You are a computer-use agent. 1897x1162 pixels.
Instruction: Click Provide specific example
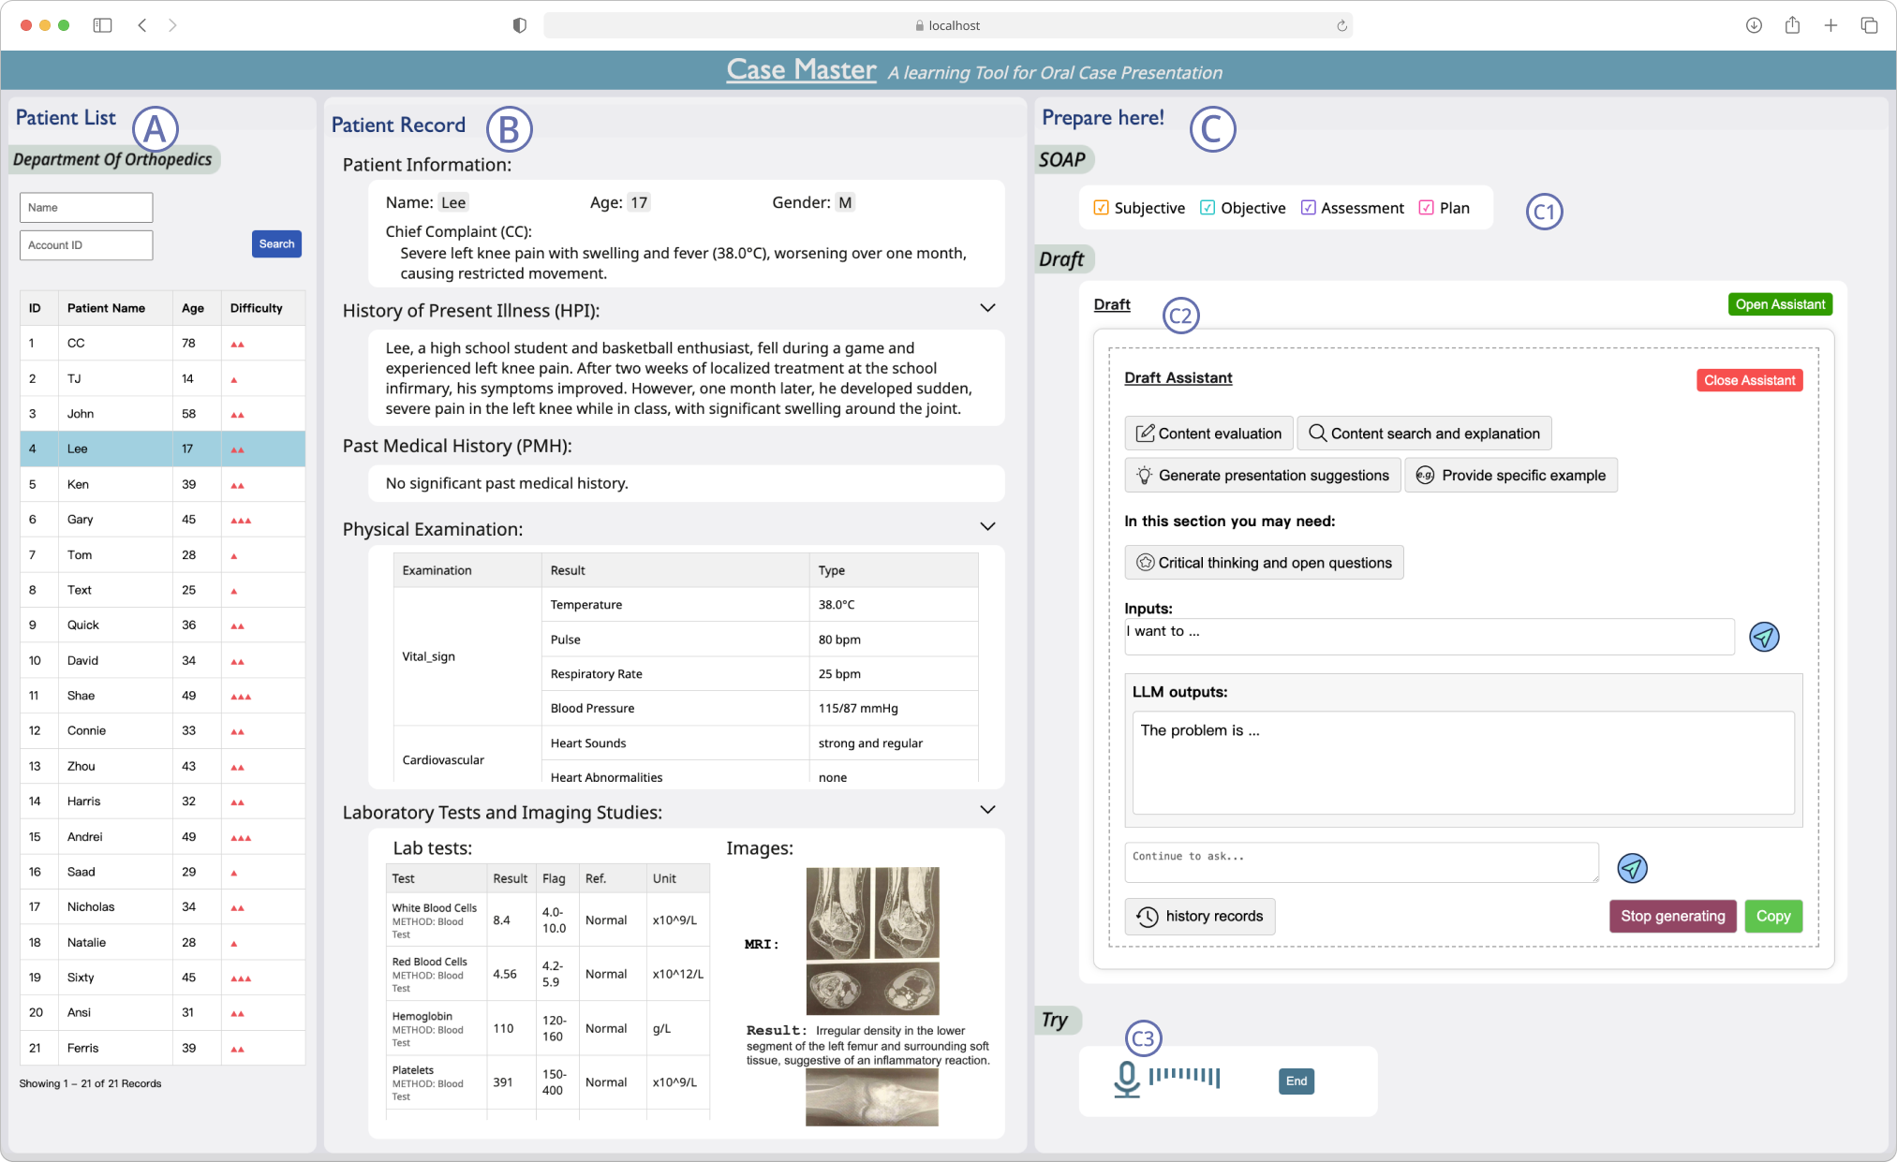click(1511, 476)
